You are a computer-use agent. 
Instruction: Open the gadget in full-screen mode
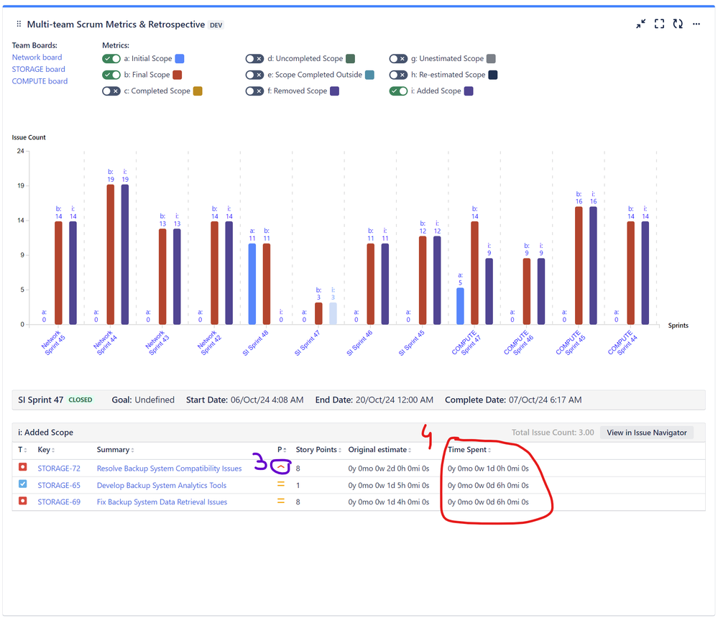click(659, 24)
